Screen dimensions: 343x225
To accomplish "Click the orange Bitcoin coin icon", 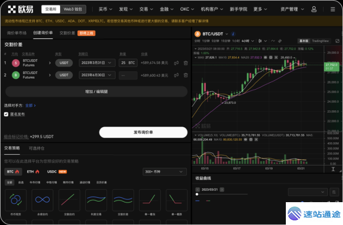I will coord(198,34).
